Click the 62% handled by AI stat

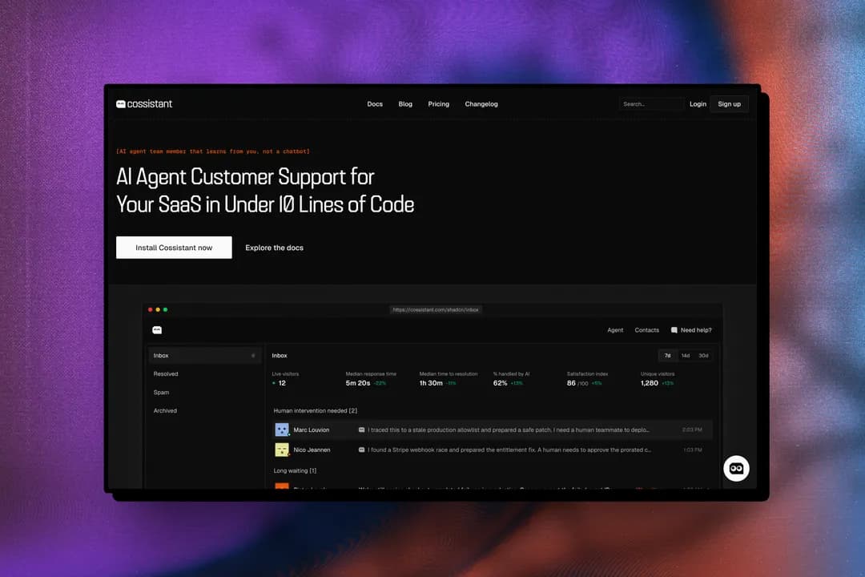[500, 383]
